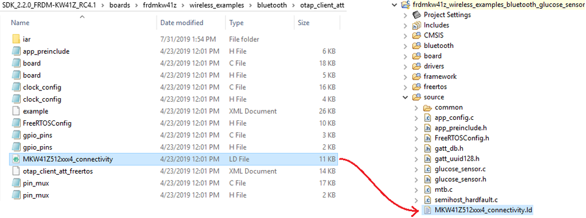586x218 pixels.
Task: Click the CMSIS folder icon
Action: (416, 36)
